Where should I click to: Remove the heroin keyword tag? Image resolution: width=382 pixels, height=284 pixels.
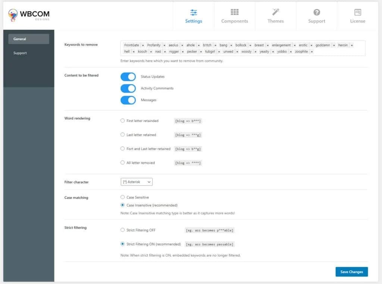352,45
